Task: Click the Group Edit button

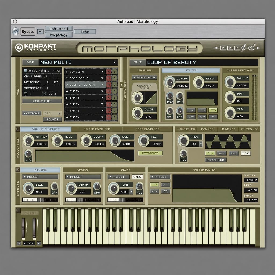Action: (x=42, y=101)
